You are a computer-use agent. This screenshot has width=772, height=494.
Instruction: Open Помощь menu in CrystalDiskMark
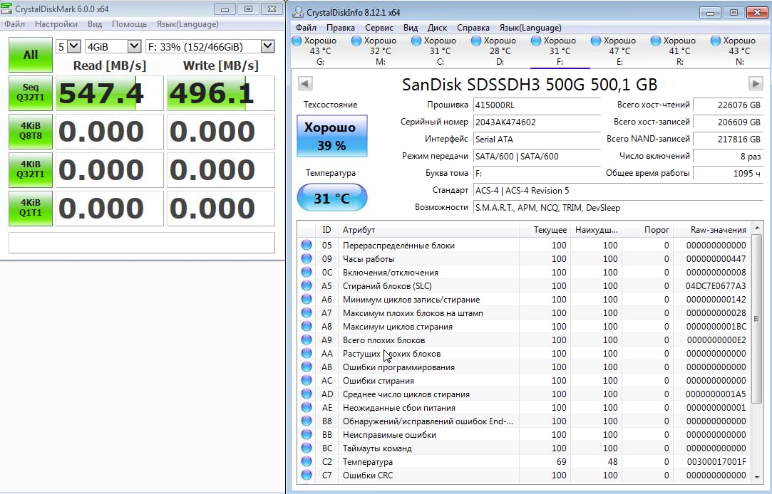coord(129,24)
